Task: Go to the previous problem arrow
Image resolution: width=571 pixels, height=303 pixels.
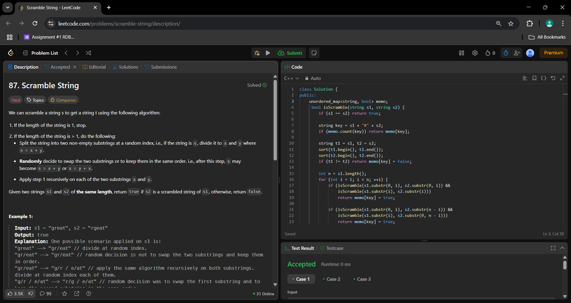Action: (66, 53)
